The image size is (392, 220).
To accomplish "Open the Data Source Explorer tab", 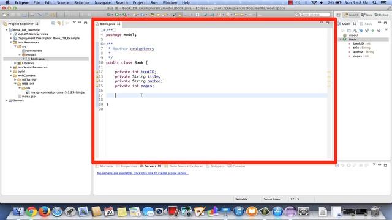I will click(x=184, y=166).
